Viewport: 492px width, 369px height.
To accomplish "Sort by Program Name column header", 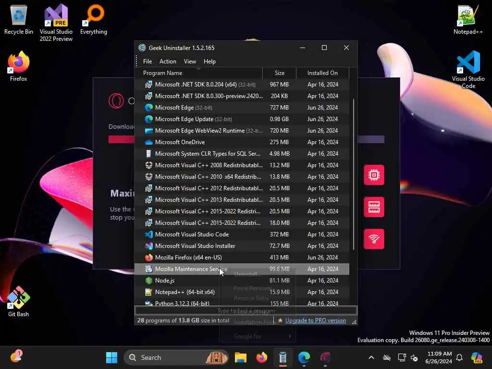I will pyautogui.click(x=198, y=73).
